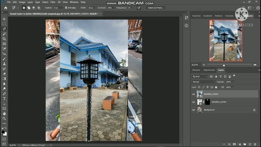Open the History panel icon

coord(186,18)
